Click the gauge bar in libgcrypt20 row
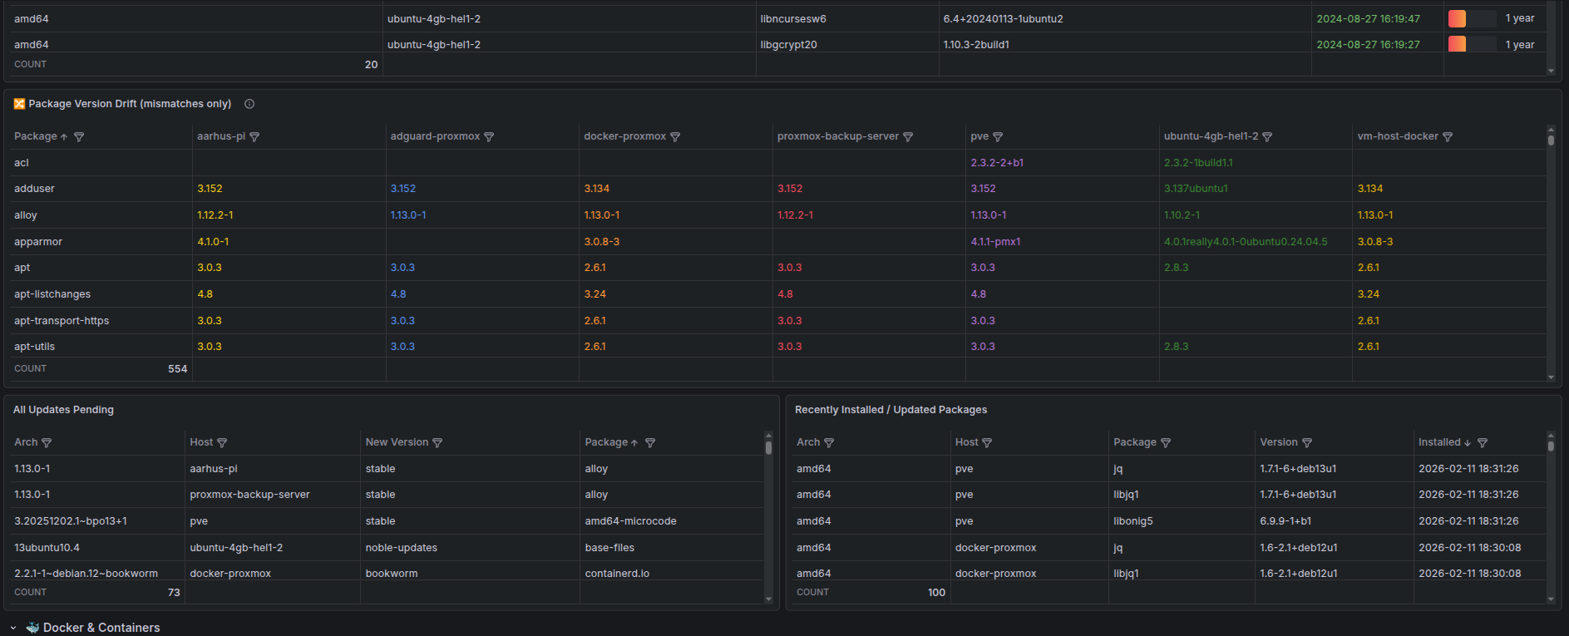The height and width of the screenshot is (636, 1569). (x=1472, y=44)
